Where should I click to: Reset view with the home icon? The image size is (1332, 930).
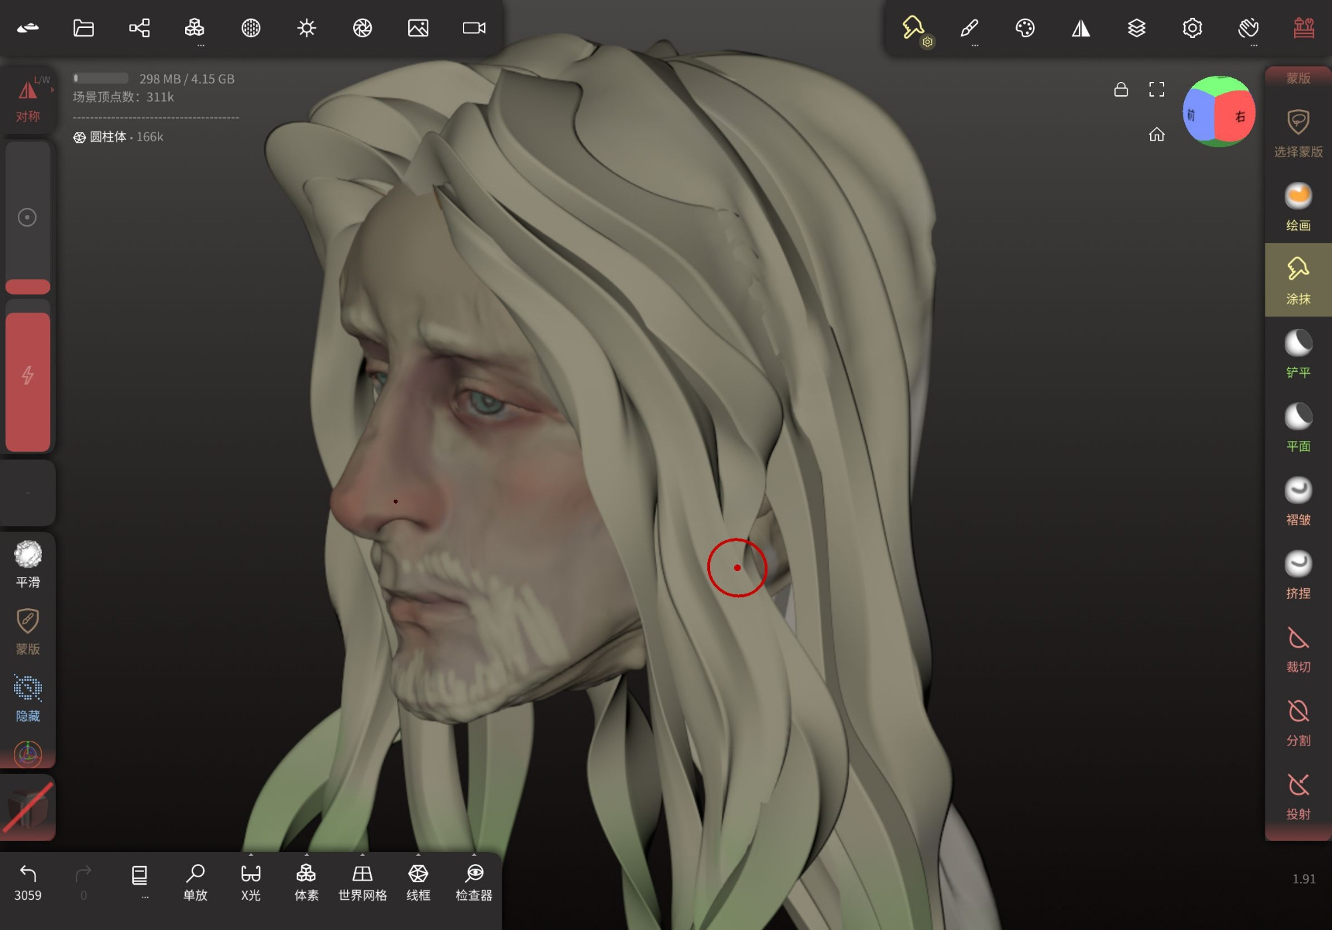pos(1157,135)
